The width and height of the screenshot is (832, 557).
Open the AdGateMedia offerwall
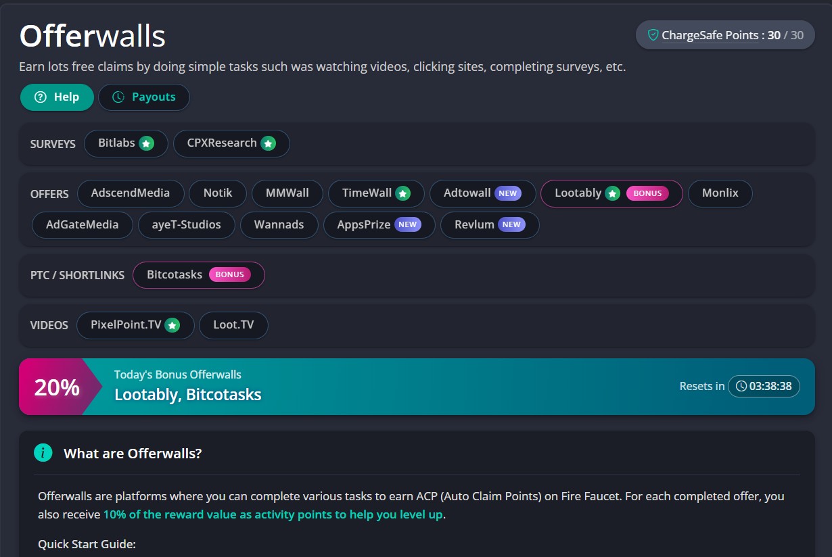point(83,225)
